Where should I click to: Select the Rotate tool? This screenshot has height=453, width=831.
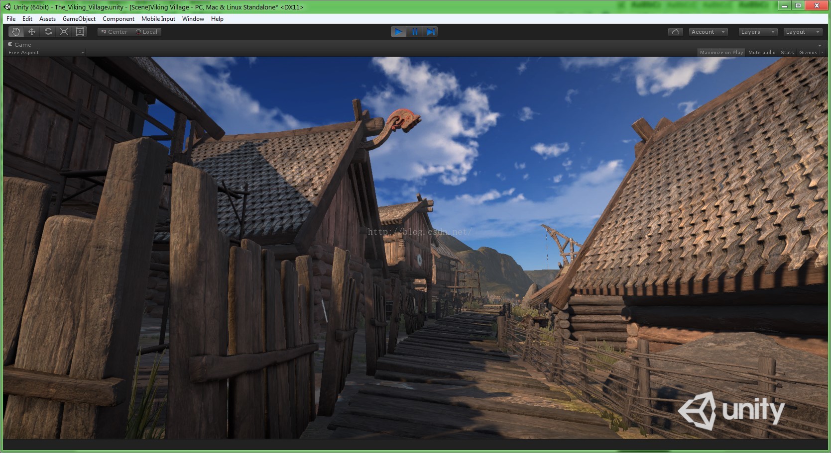pyautogui.click(x=48, y=32)
